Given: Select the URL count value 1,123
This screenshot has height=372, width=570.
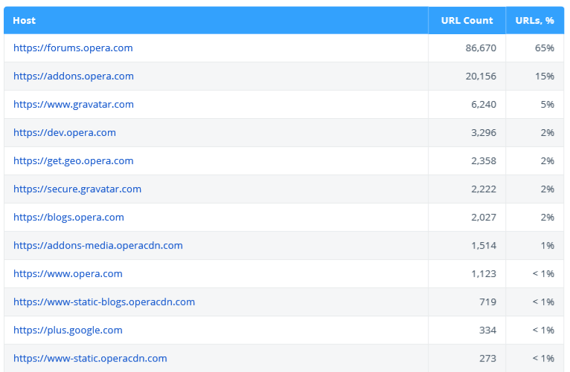Looking at the screenshot, I should [484, 274].
